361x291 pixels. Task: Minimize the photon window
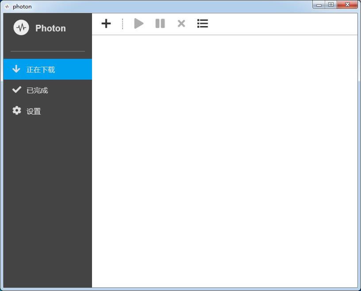(319, 4)
